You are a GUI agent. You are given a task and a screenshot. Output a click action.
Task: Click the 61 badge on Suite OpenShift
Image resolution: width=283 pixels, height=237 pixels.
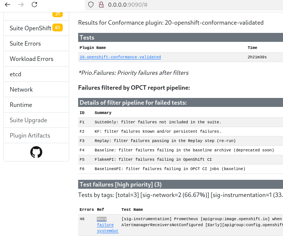pos(57,28)
